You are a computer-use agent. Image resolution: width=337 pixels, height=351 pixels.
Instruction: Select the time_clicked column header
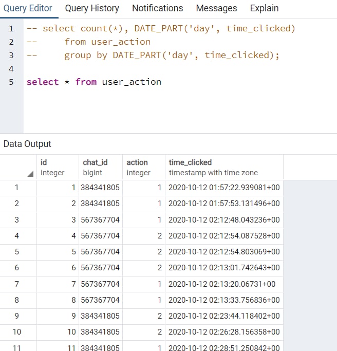point(224,167)
